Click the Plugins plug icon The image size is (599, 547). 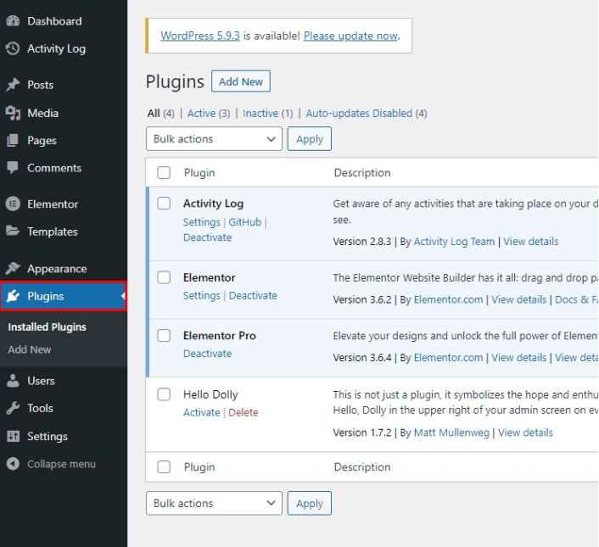(13, 296)
